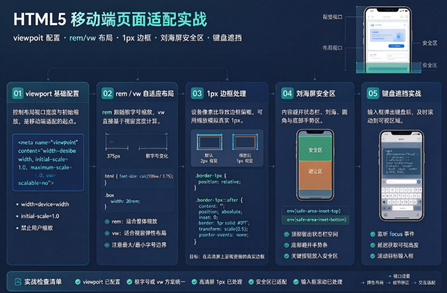Click the check icon beside "注意最大/最小字号边界"
Screen dimensions: 447x293
point(107,245)
